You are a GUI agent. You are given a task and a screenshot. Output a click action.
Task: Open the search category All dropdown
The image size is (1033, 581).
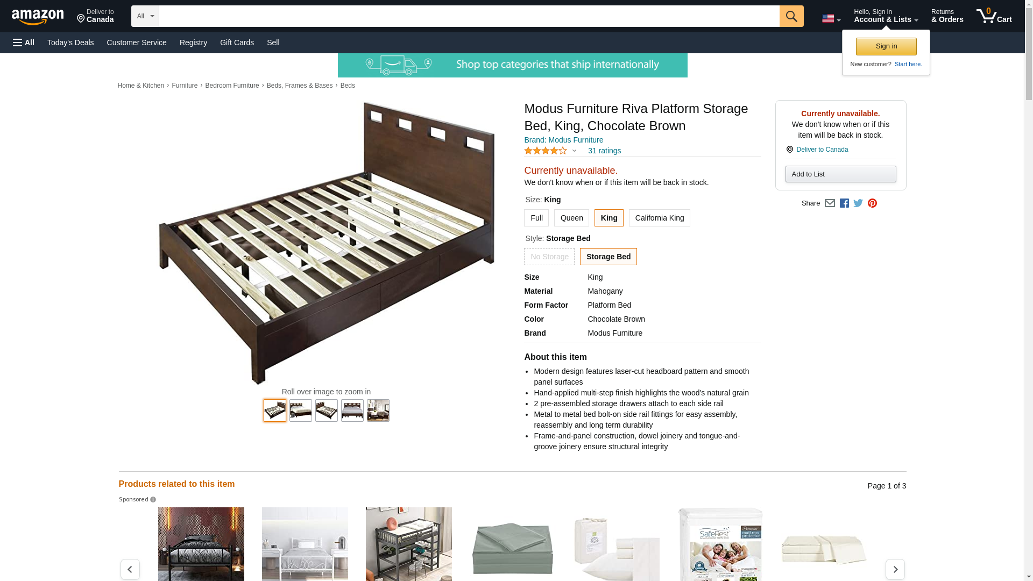[145, 16]
